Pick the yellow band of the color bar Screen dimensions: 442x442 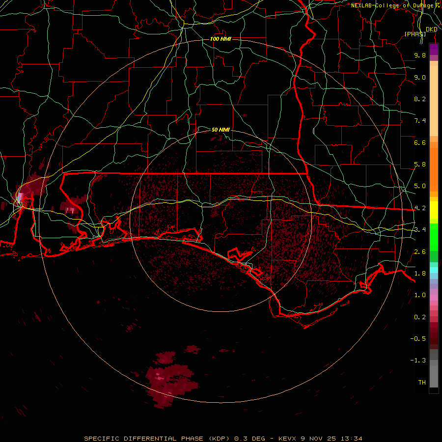coord(434,210)
